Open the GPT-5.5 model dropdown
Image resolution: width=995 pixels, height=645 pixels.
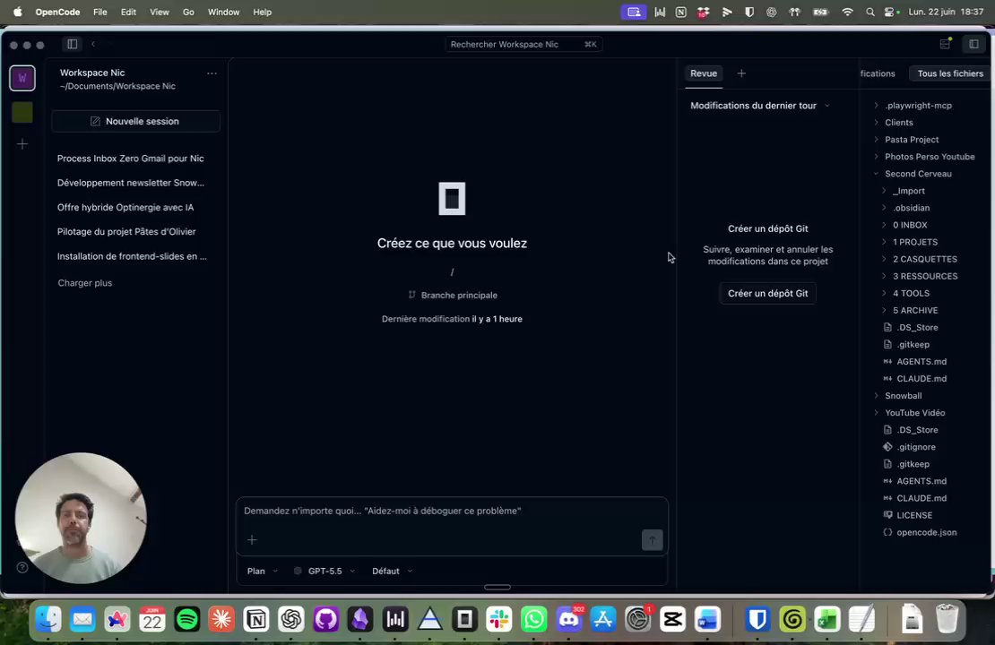tap(324, 571)
